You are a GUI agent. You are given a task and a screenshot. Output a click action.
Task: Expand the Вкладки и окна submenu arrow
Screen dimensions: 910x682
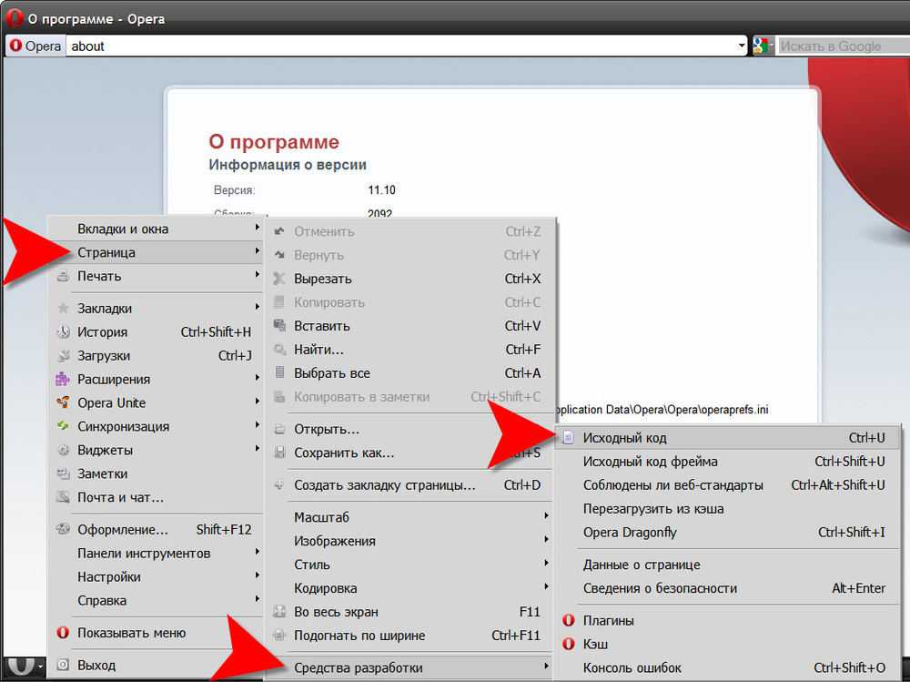coord(257,228)
